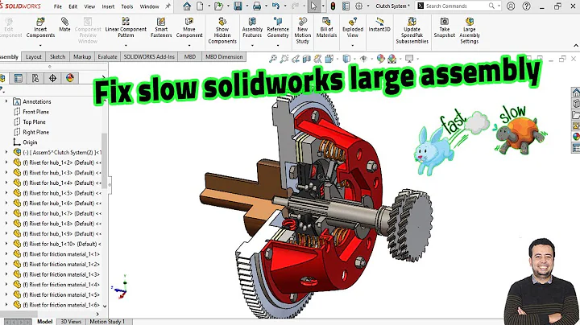This screenshot has height=325, width=580.
Task: Expand Rivet for friction material_1<1> node
Action: pos(6,253)
